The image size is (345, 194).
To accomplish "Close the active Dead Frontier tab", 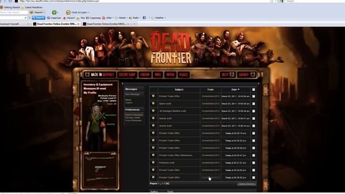I will coord(78,24).
